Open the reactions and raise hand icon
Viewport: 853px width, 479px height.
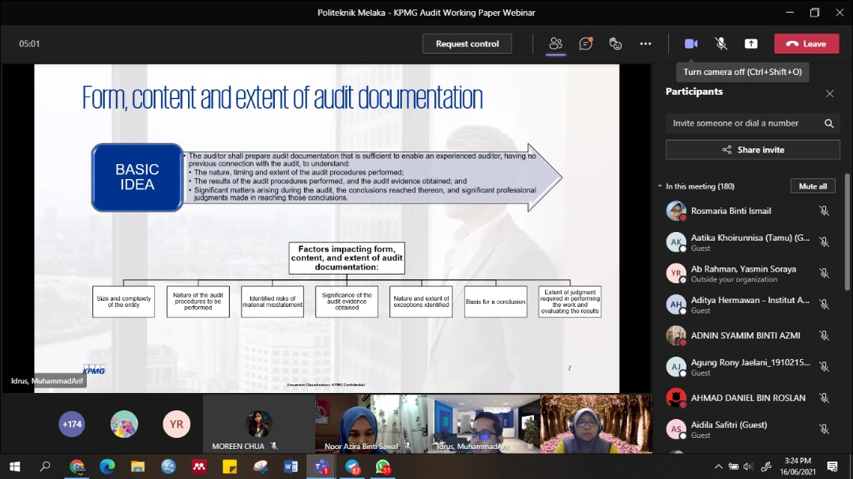pos(615,43)
